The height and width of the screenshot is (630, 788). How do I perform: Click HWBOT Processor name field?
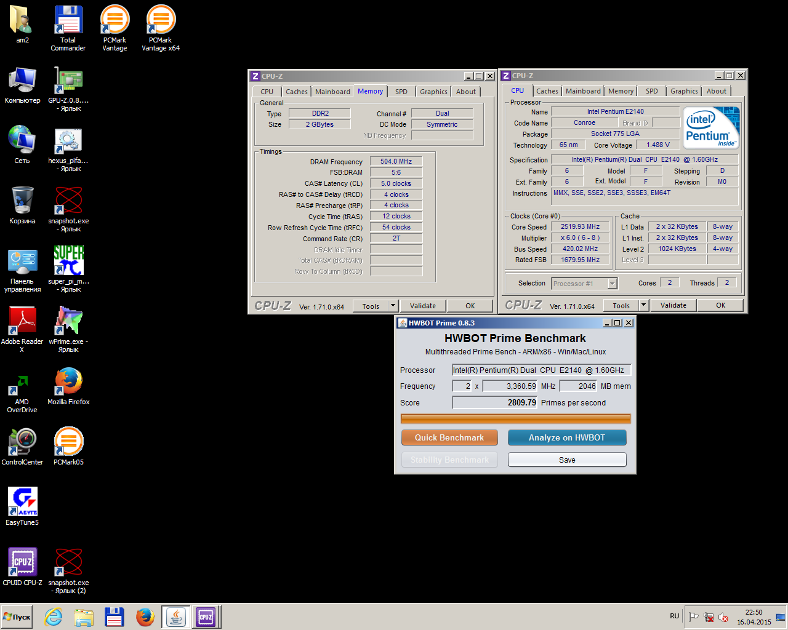point(542,370)
